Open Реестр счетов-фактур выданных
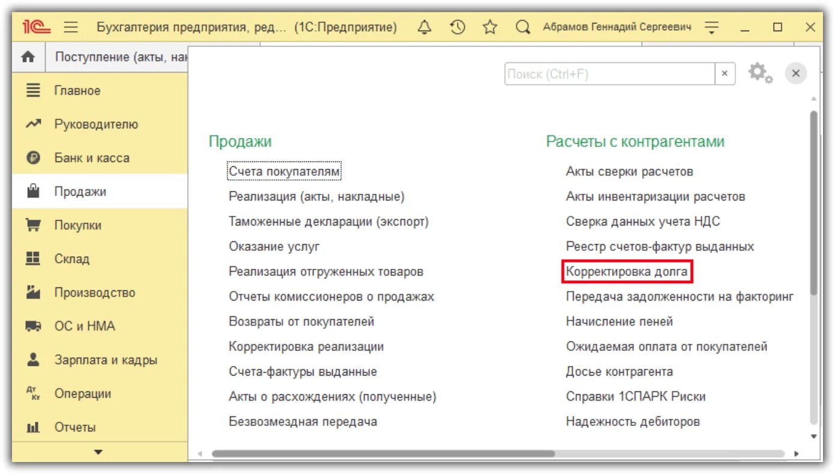The height and width of the screenshot is (474, 835). (x=660, y=247)
